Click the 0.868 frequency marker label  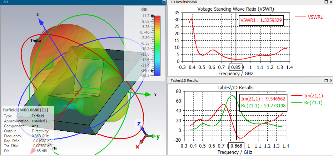[237, 146]
